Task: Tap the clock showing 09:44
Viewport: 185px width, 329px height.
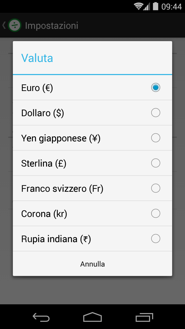Action: 171,6
